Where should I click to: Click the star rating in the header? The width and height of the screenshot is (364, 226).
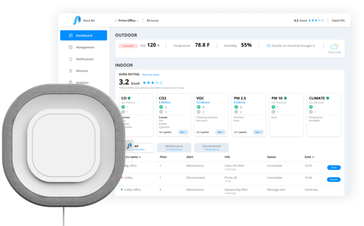[x=316, y=21]
